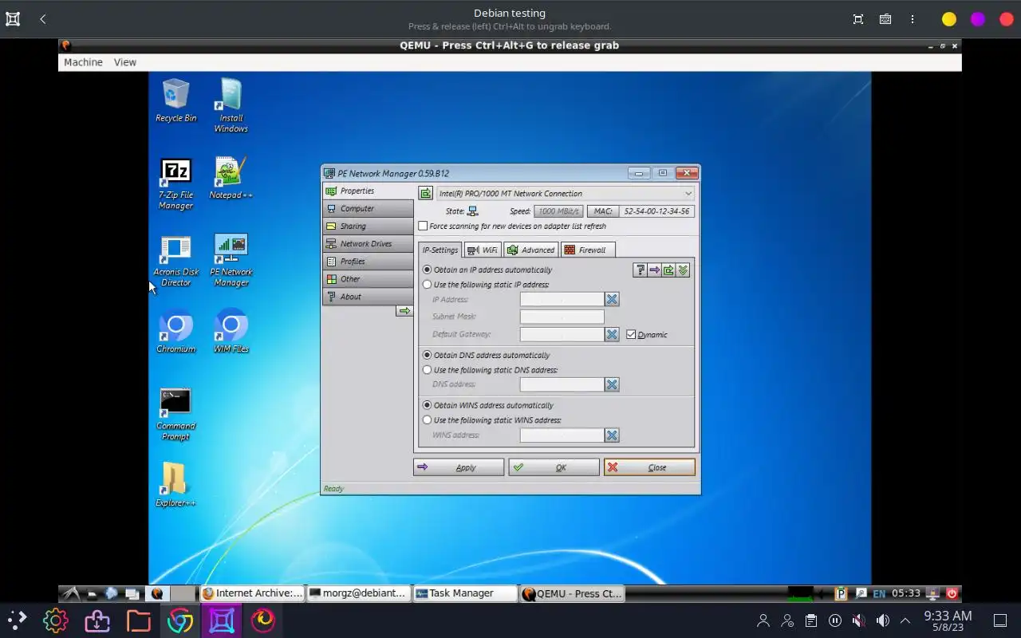Switch to the WiFi tab
Viewport: 1021px width, 638px height.
(x=483, y=250)
